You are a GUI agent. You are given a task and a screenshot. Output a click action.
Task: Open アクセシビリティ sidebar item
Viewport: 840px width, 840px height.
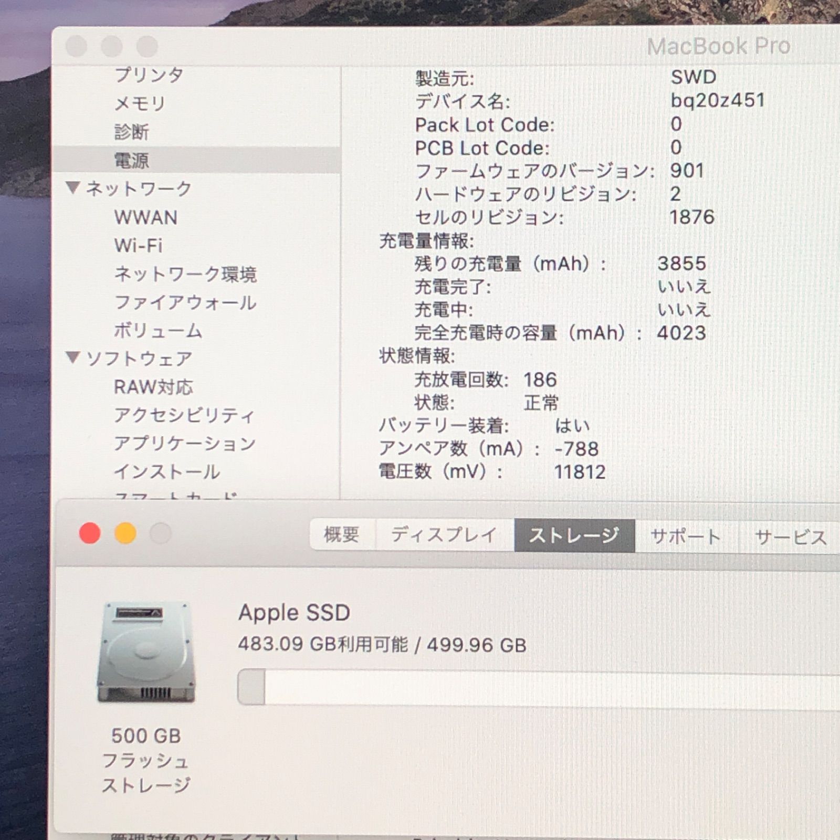[184, 416]
